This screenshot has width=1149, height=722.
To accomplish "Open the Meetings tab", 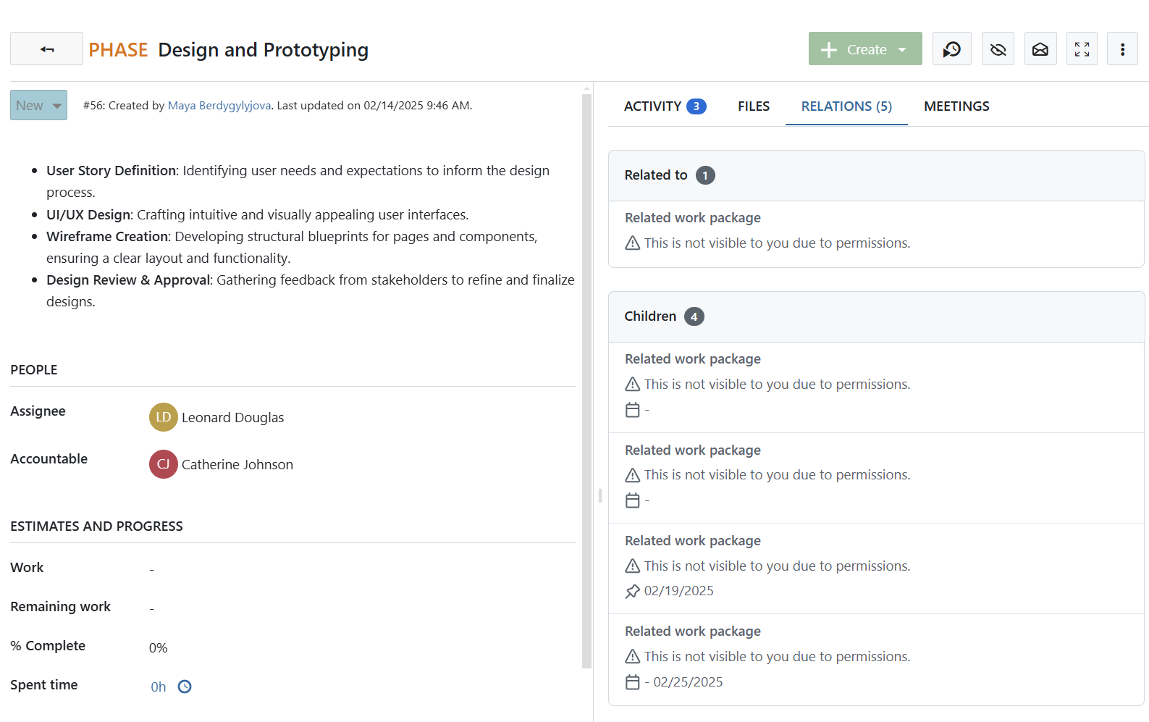I will 956,106.
